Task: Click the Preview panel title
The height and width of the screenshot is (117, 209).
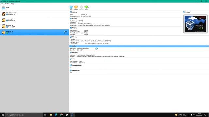Action: 187,12
